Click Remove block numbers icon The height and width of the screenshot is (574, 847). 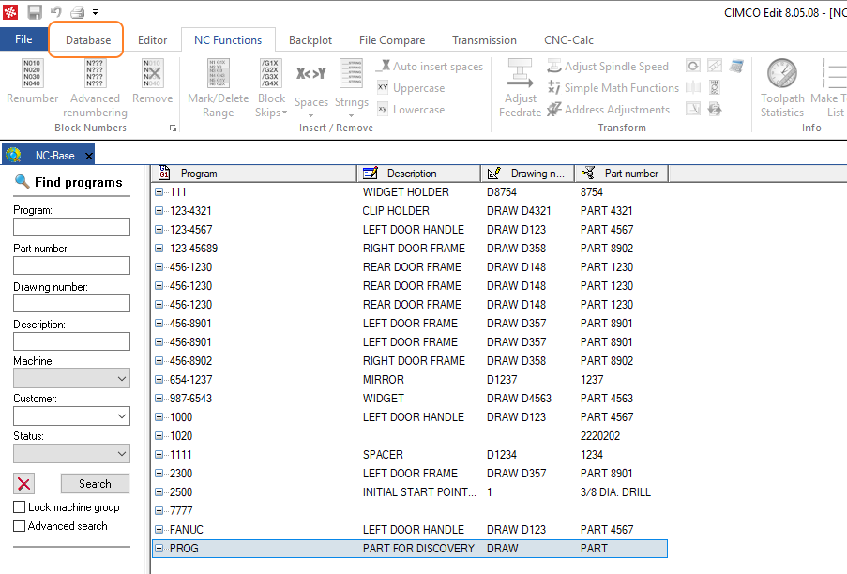152,73
